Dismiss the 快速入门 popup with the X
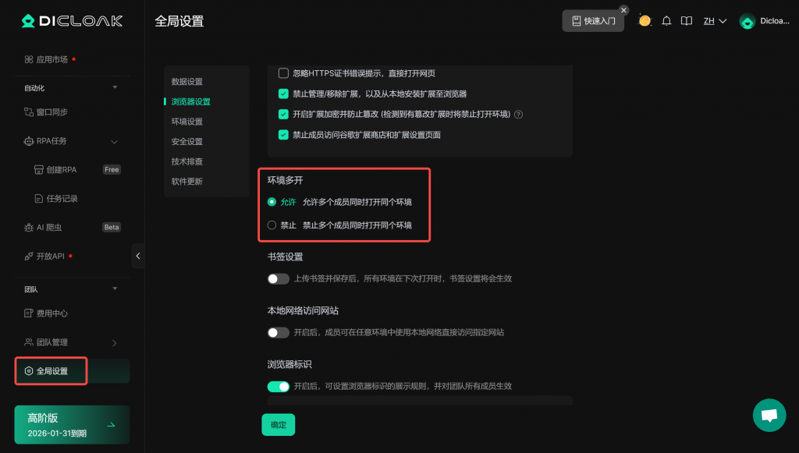Screen dimensions: 799x453 [623, 10]
